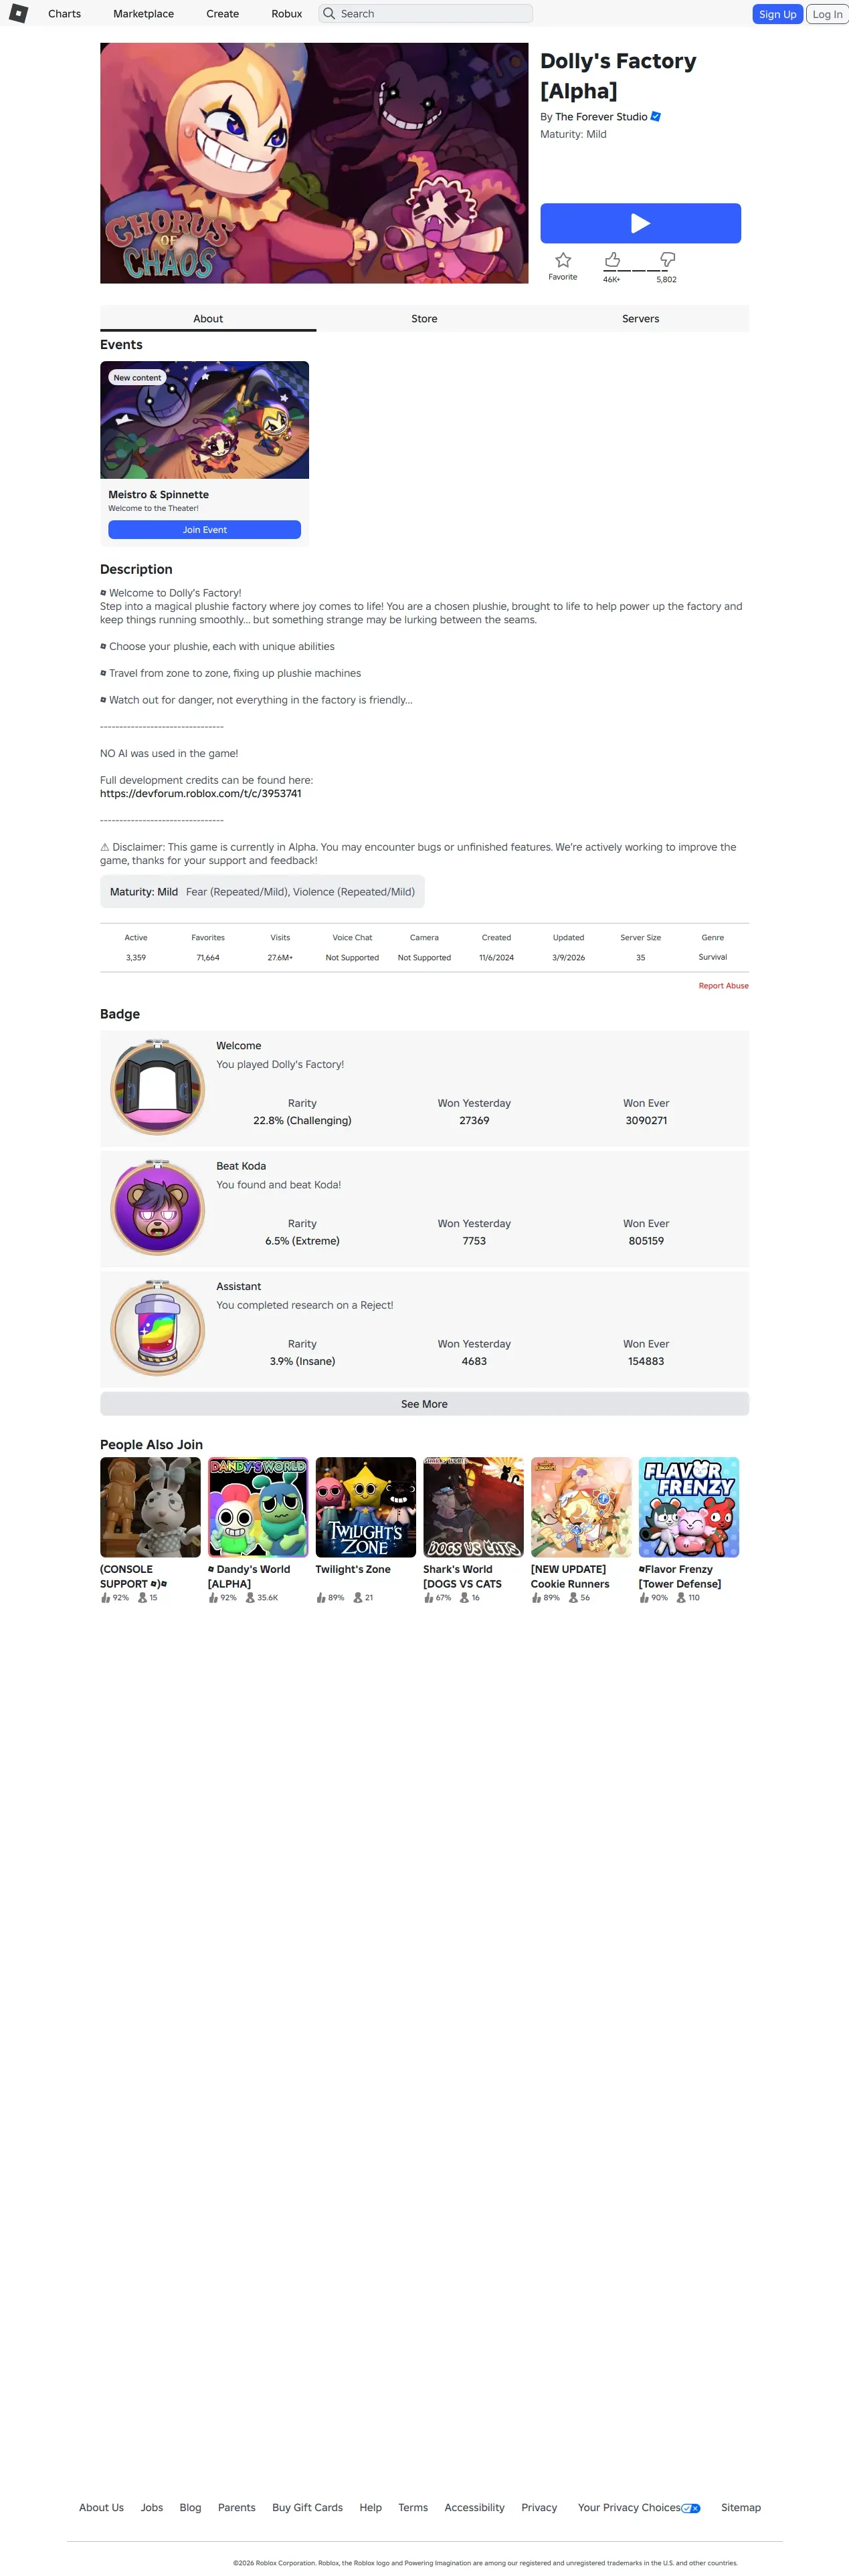Screen dimensions: 849x2576
Task: Open Dandy's World game thumbnail
Action: [x=258, y=1507]
